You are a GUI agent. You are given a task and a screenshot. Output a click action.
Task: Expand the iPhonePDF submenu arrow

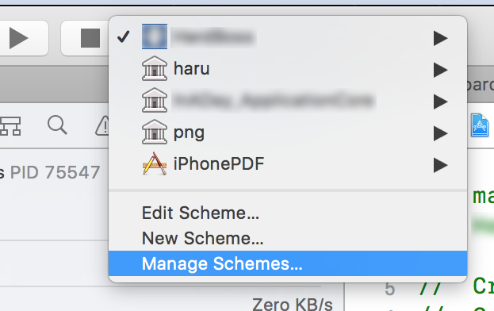tap(440, 165)
